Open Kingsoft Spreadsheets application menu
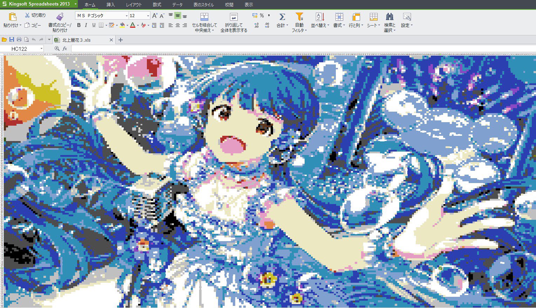 point(39,4)
